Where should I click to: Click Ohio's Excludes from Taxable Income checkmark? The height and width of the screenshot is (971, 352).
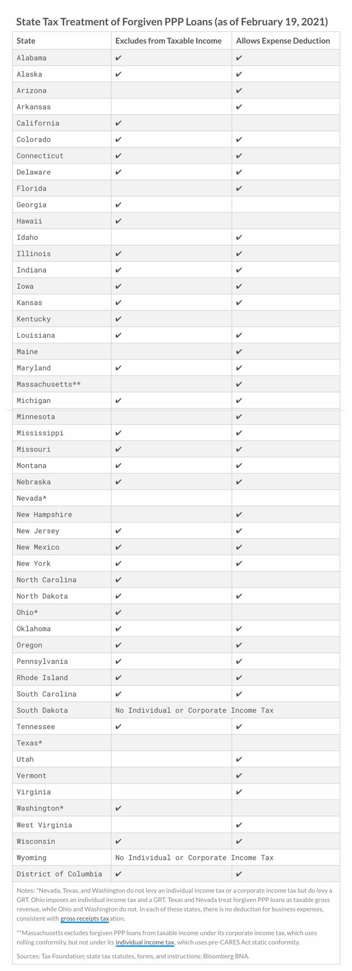click(x=119, y=613)
